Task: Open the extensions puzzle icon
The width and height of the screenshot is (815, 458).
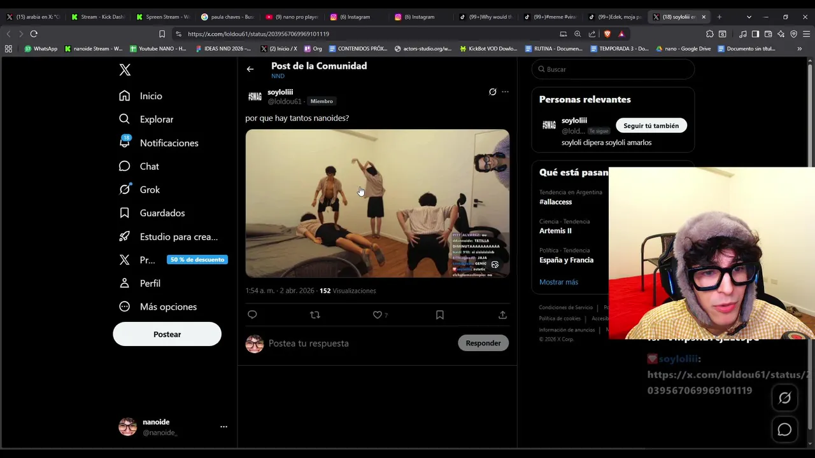Action: click(710, 34)
